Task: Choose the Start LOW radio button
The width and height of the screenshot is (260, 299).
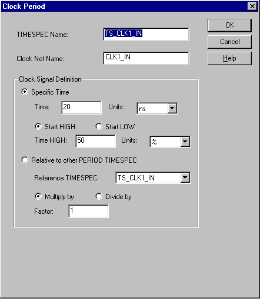Action: [99, 126]
